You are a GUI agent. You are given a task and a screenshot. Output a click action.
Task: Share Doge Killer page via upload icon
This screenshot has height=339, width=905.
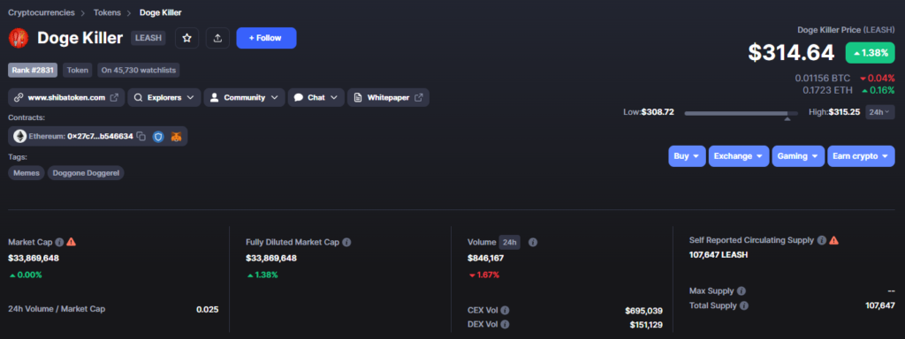217,38
